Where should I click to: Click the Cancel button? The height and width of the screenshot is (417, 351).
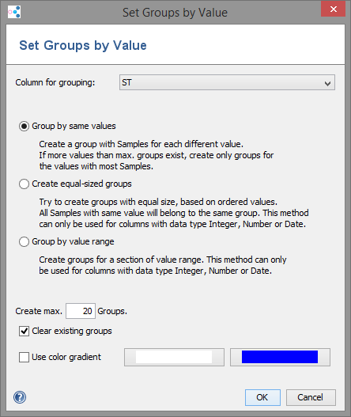tap(311, 397)
